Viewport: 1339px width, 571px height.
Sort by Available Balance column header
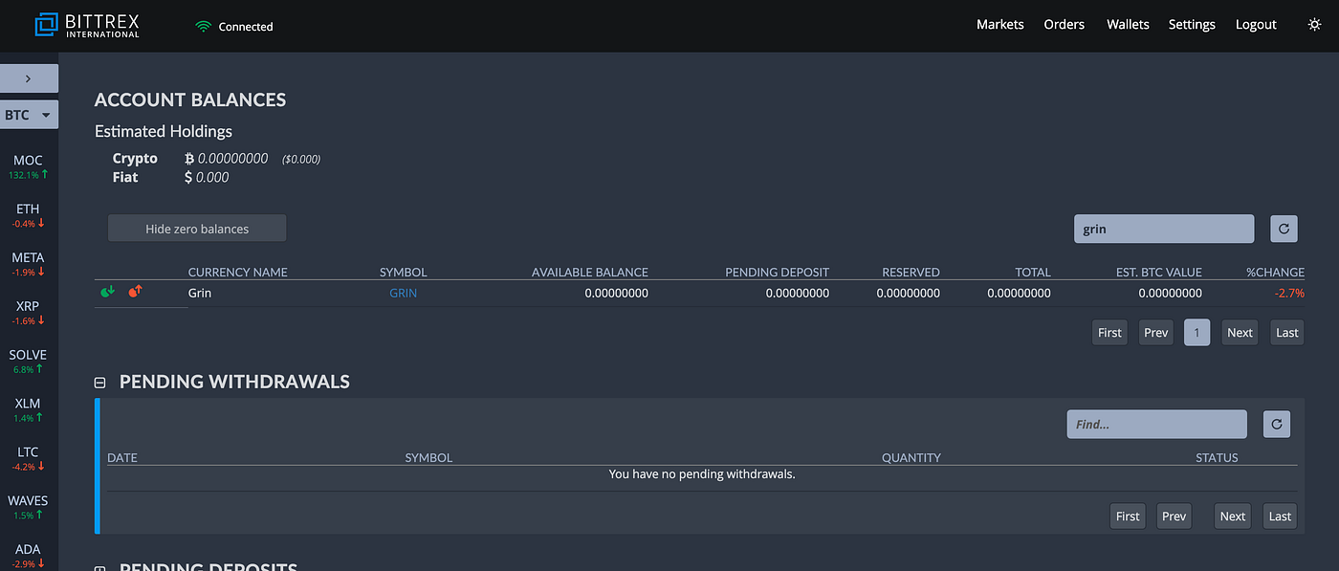(x=590, y=272)
